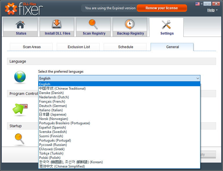
Task: Select Nederlands (Dutch) language option
Action: 119,97
